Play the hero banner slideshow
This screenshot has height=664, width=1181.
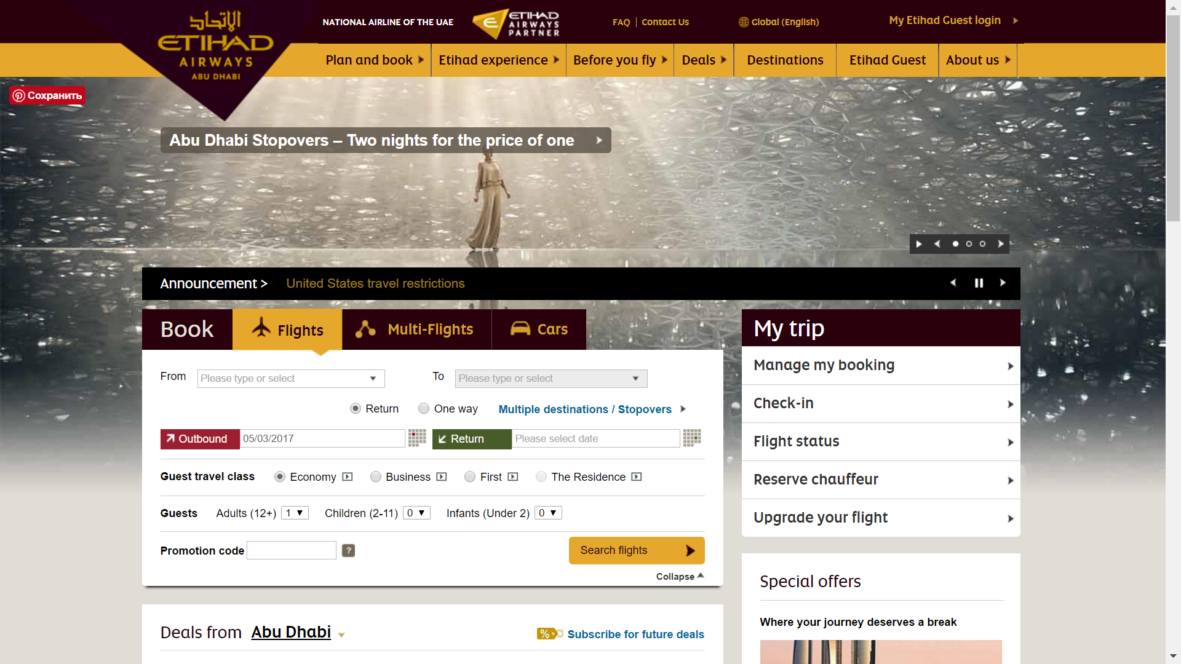coord(919,244)
